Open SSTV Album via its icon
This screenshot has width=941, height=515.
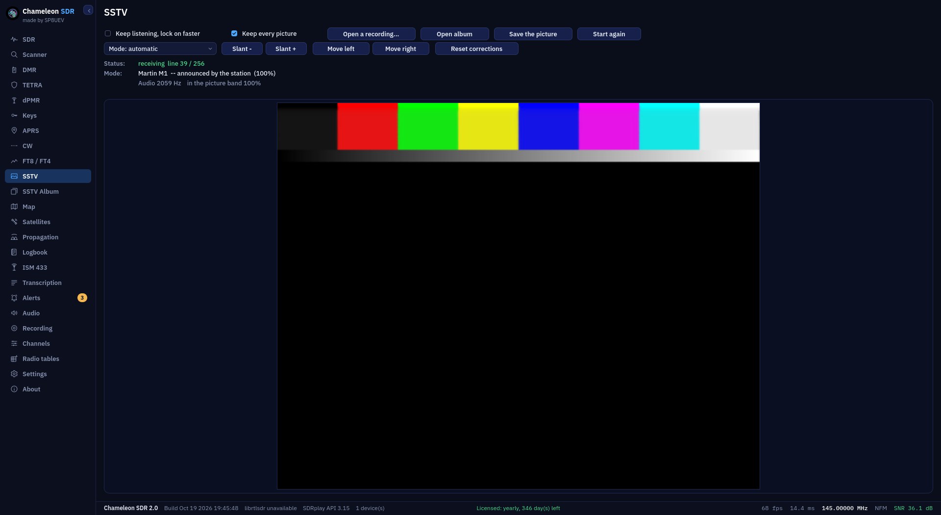[14, 191]
